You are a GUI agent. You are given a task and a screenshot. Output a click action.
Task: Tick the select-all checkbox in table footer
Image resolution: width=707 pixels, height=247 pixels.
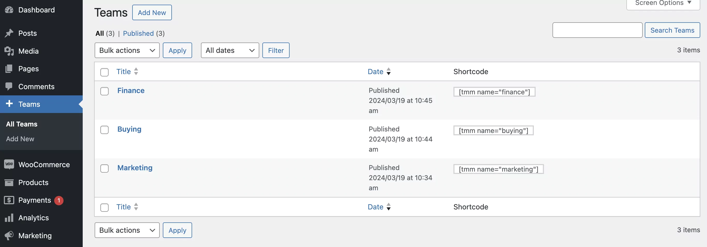[x=104, y=208]
